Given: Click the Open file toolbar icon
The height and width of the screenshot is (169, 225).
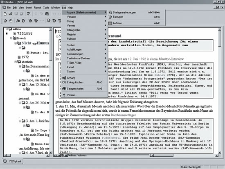Looking at the screenshot, I should pos(11,14).
